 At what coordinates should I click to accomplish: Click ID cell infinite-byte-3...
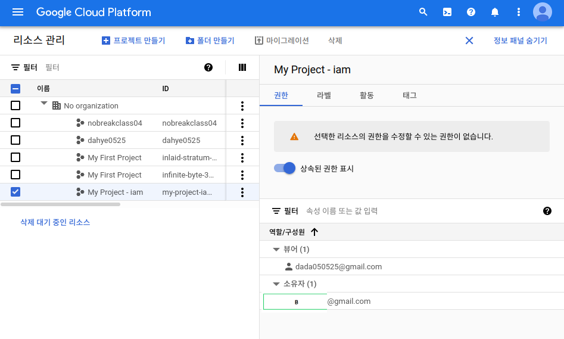(x=188, y=175)
